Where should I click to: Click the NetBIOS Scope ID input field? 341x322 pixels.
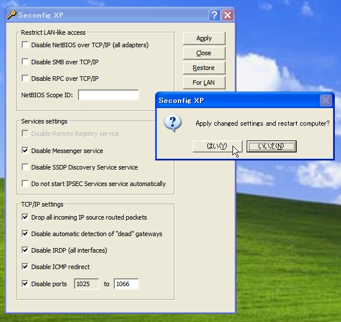click(109, 95)
